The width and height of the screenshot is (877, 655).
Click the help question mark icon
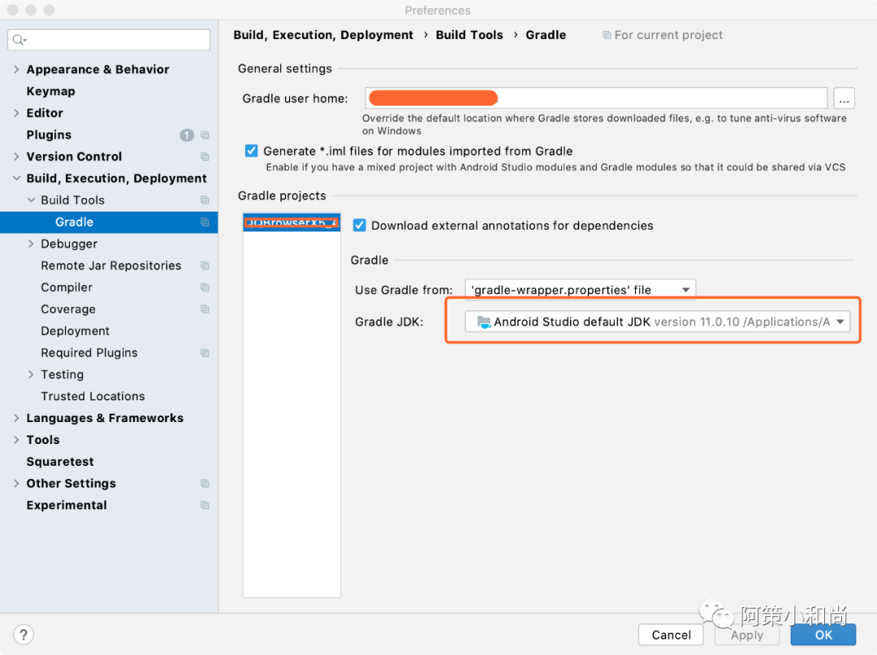tap(24, 635)
